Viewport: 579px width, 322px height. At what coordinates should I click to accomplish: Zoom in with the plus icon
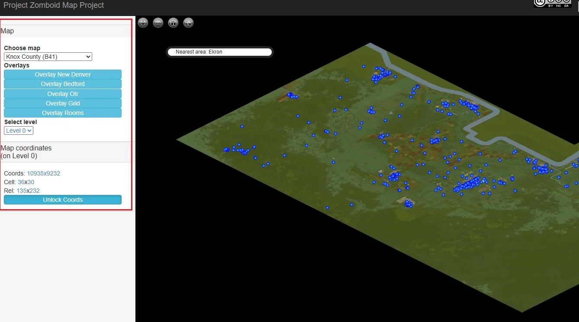[x=143, y=23]
